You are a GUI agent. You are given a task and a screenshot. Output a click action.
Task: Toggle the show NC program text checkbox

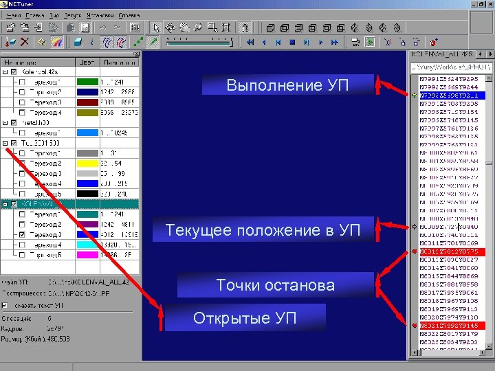click(x=4, y=305)
